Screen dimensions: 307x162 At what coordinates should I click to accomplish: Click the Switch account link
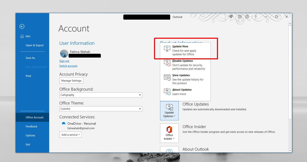pyautogui.click(x=68, y=66)
